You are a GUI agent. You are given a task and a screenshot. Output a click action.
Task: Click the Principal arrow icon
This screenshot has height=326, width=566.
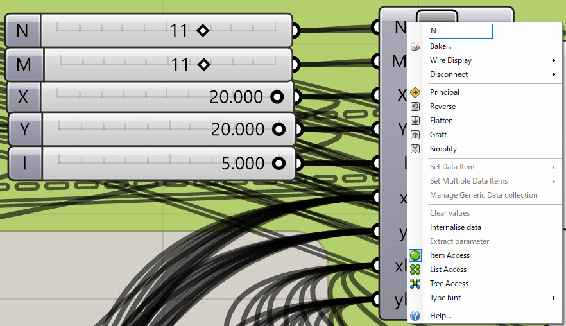click(415, 92)
